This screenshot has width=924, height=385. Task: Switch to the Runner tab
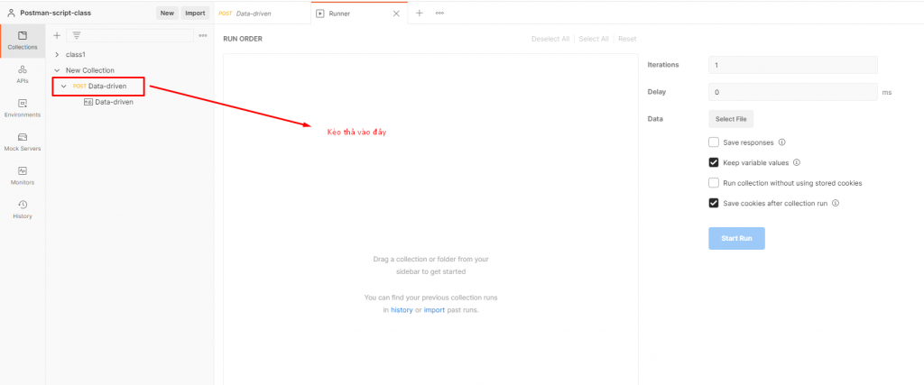tap(359, 13)
